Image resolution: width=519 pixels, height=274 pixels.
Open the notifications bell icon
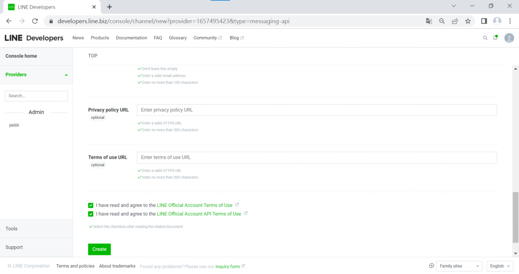click(x=496, y=37)
